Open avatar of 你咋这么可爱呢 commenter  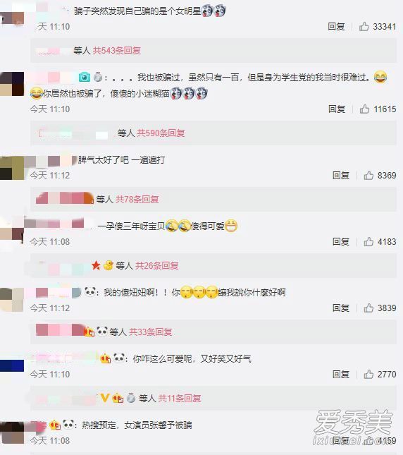12,365
